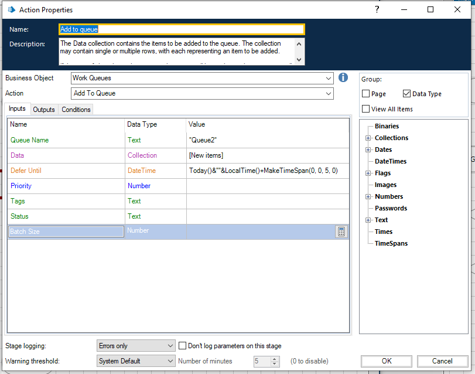Switch to the Outputs tab
Viewport: 475px width, 374px height.
(x=44, y=110)
